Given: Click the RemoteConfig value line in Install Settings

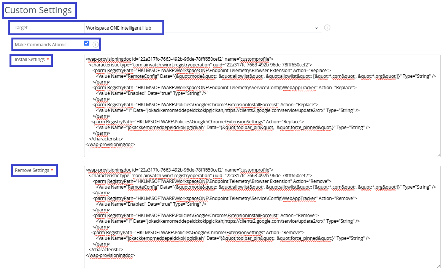Looking at the screenshot, I should [x=266, y=76].
